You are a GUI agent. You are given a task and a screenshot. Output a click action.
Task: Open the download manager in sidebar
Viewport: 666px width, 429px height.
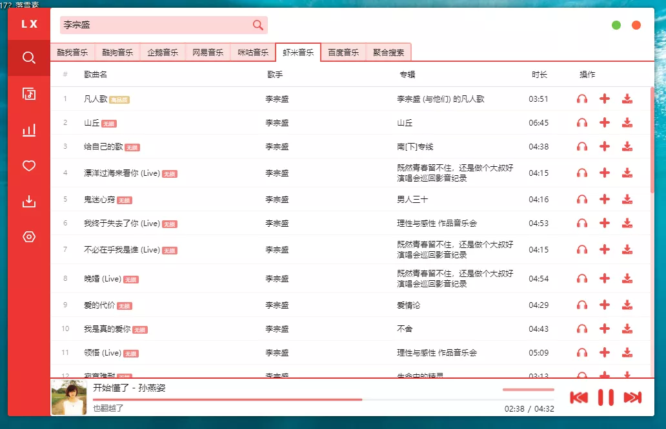(28, 201)
